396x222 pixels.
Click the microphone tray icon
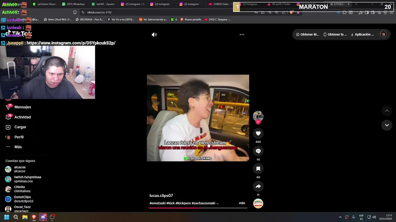tap(353, 217)
